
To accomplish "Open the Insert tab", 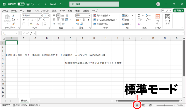I will click(22, 11).
